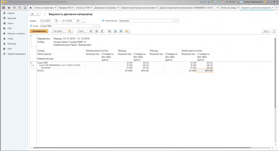Viewport: 279px width, 151px height.
Task: Click period selection ellipsis button
Action: coord(83,21)
